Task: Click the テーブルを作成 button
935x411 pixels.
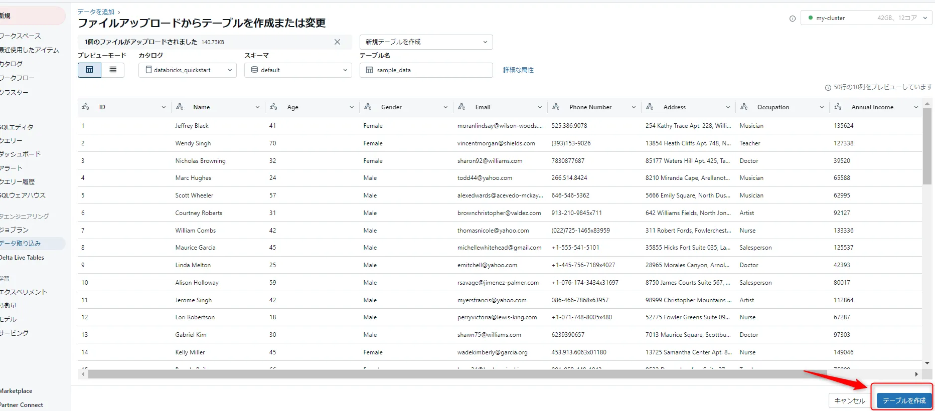Action: click(904, 400)
